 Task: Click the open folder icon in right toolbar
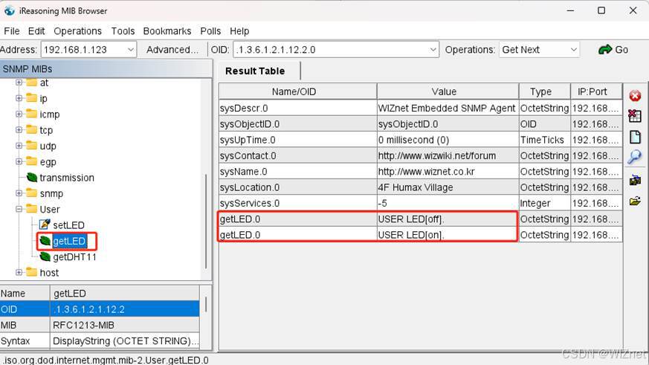(x=635, y=201)
